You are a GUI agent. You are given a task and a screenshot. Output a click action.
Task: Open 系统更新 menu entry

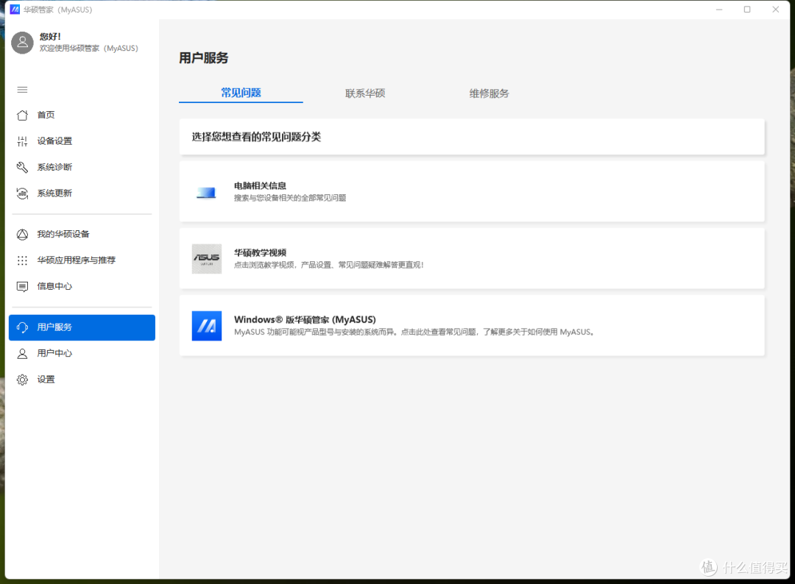(82, 193)
